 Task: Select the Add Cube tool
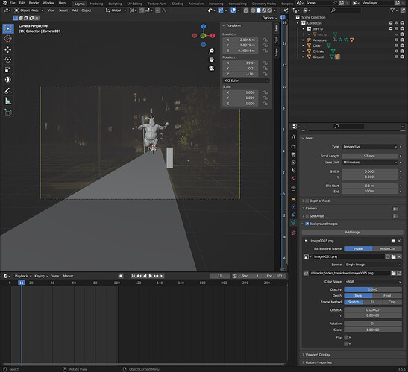click(x=8, y=113)
